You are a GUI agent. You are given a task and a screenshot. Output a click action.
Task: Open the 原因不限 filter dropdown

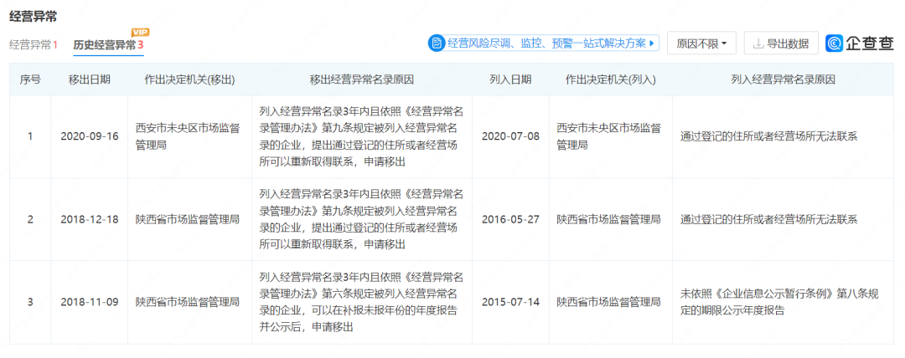(x=701, y=43)
